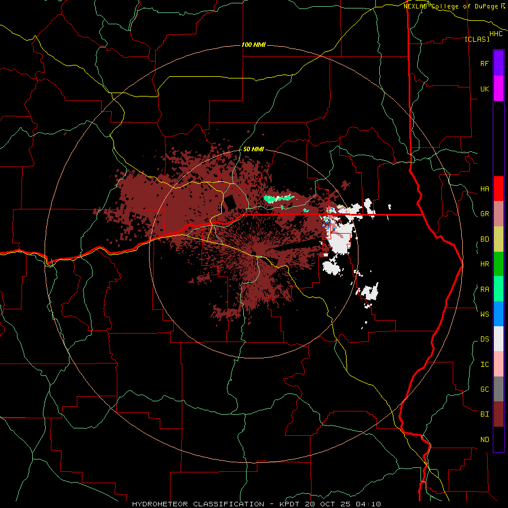Image resolution: width=508 pixels, height=508 pixels.
Task: Click the 'GR' legend label
Action: 484,214
